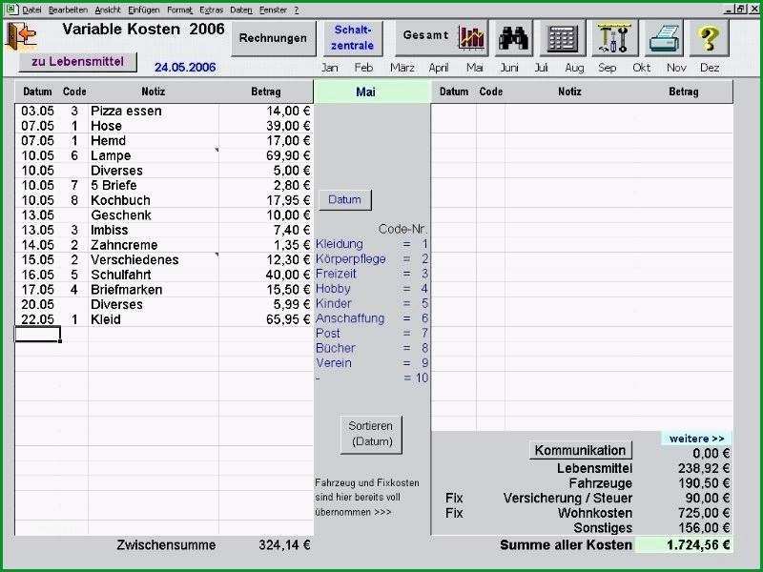763x572 pixels.
Task: Click the exit door icon
Action: [x=21, y=36]
